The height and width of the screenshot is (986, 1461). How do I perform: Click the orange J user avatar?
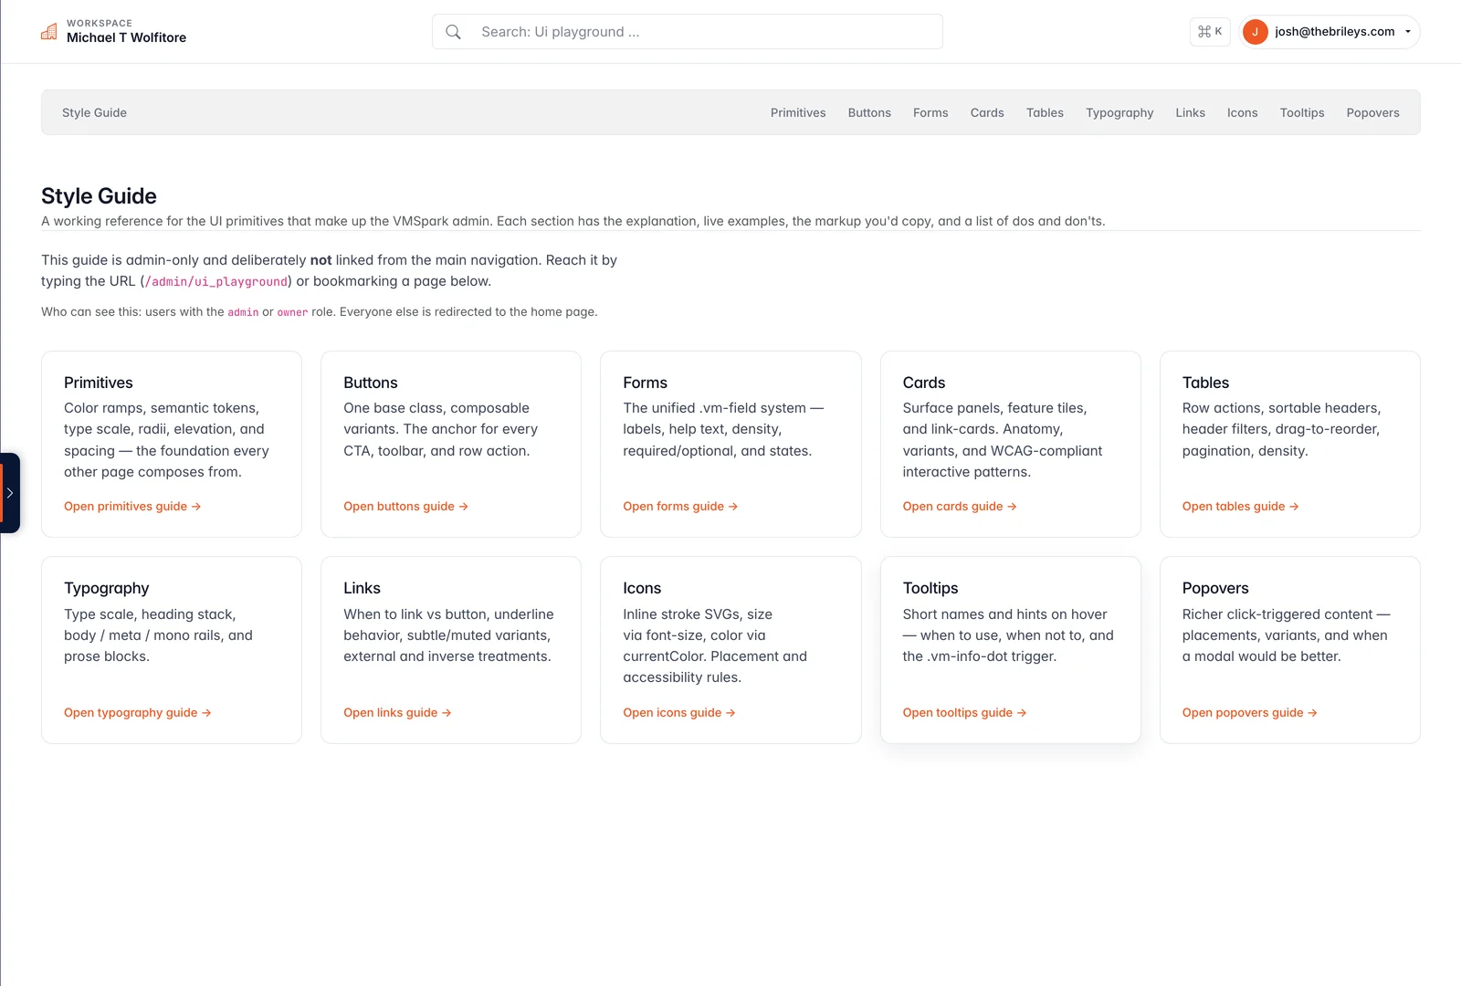(1255, 32)
